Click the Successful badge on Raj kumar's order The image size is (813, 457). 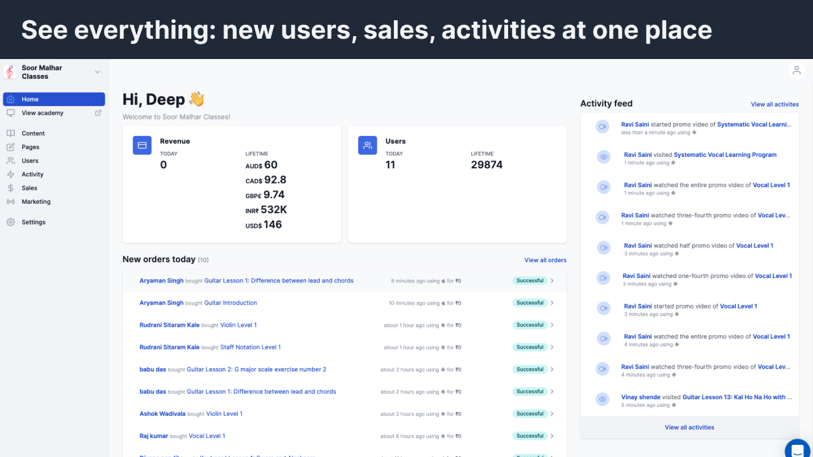coord(530,436)
